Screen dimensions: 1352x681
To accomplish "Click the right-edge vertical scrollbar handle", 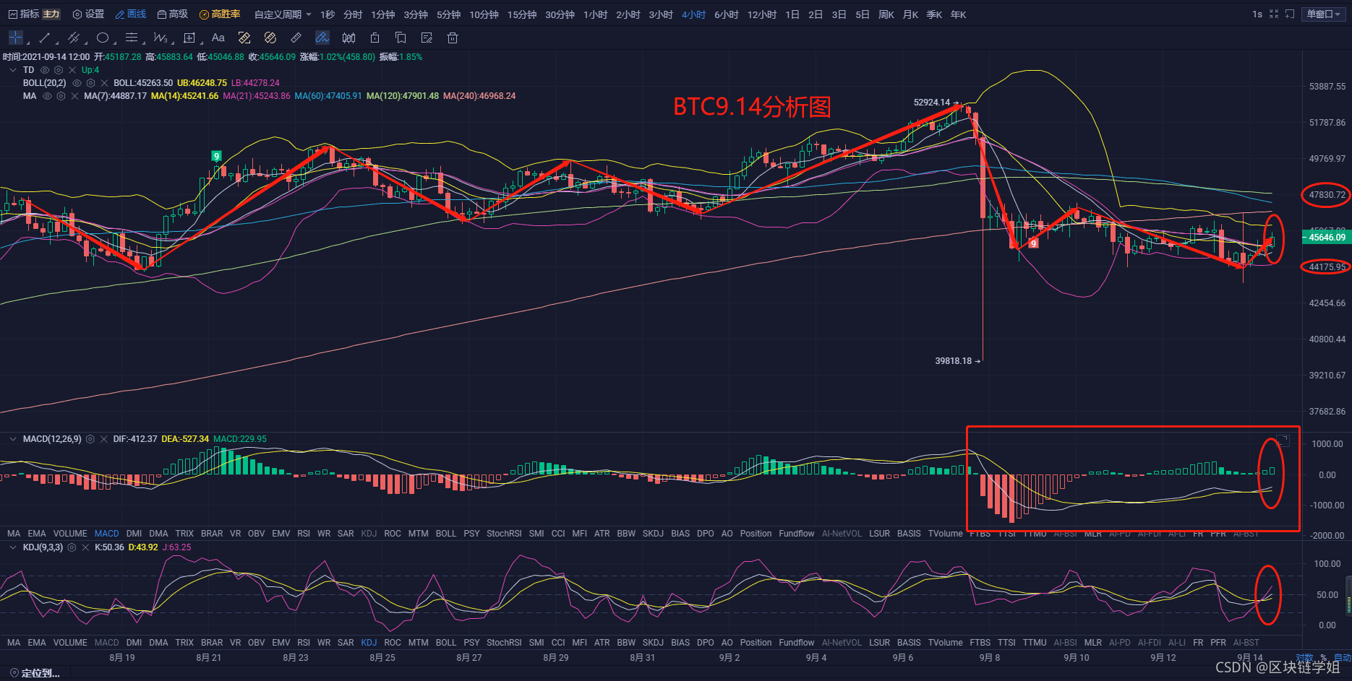I will pyautogui.click(x=1348, y=595).
